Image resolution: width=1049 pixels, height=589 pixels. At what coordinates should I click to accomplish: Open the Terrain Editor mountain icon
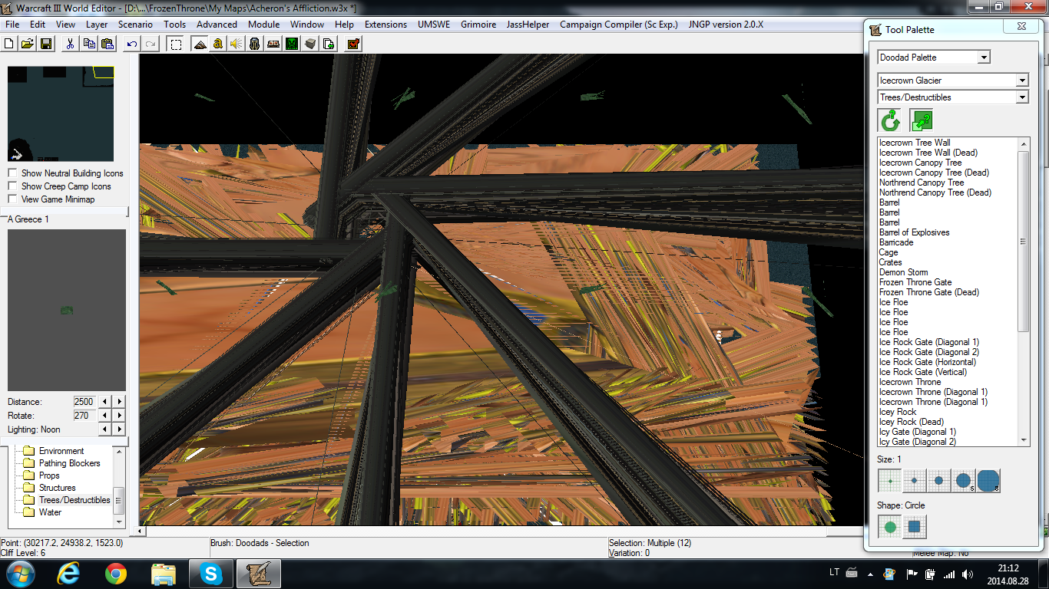click(200, 44)
